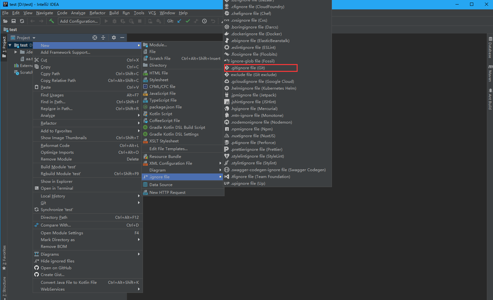Collapse the test root tree node arrow
This screenshot has height=300, width=493.
click(x=10, y=45)
